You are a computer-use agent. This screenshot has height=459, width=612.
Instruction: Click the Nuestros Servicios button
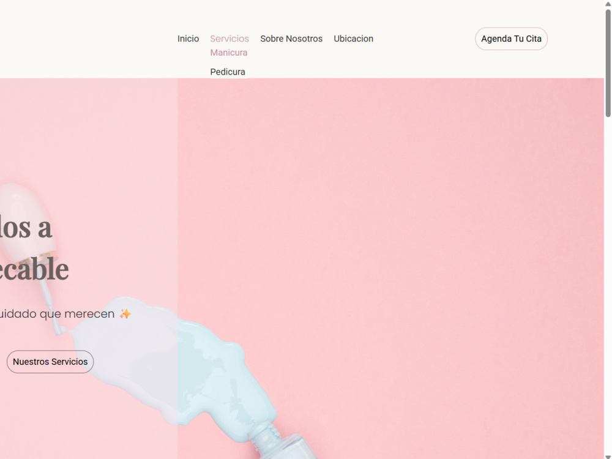click(x=50, y=362)
